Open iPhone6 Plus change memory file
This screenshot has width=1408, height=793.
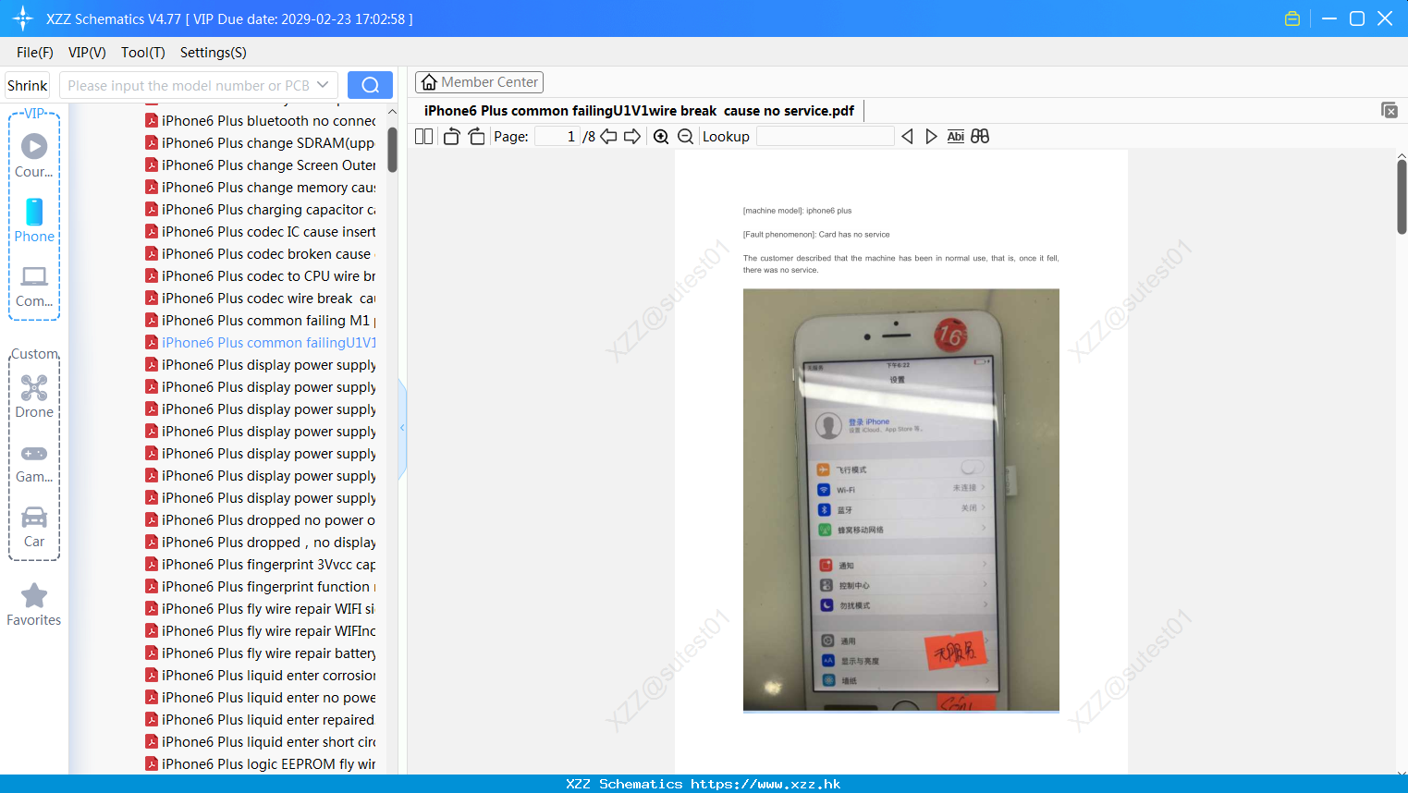click(261, 188)
